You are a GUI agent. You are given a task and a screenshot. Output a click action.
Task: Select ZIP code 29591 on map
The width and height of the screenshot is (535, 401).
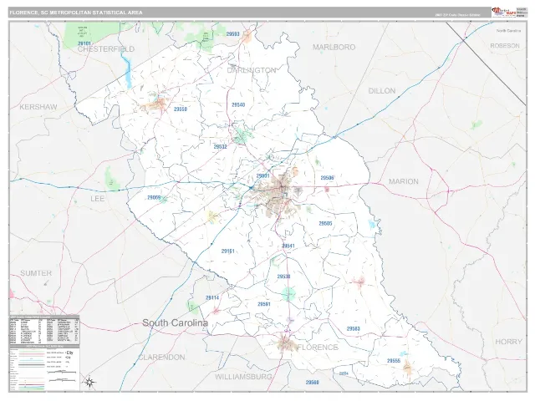[264, 304]
